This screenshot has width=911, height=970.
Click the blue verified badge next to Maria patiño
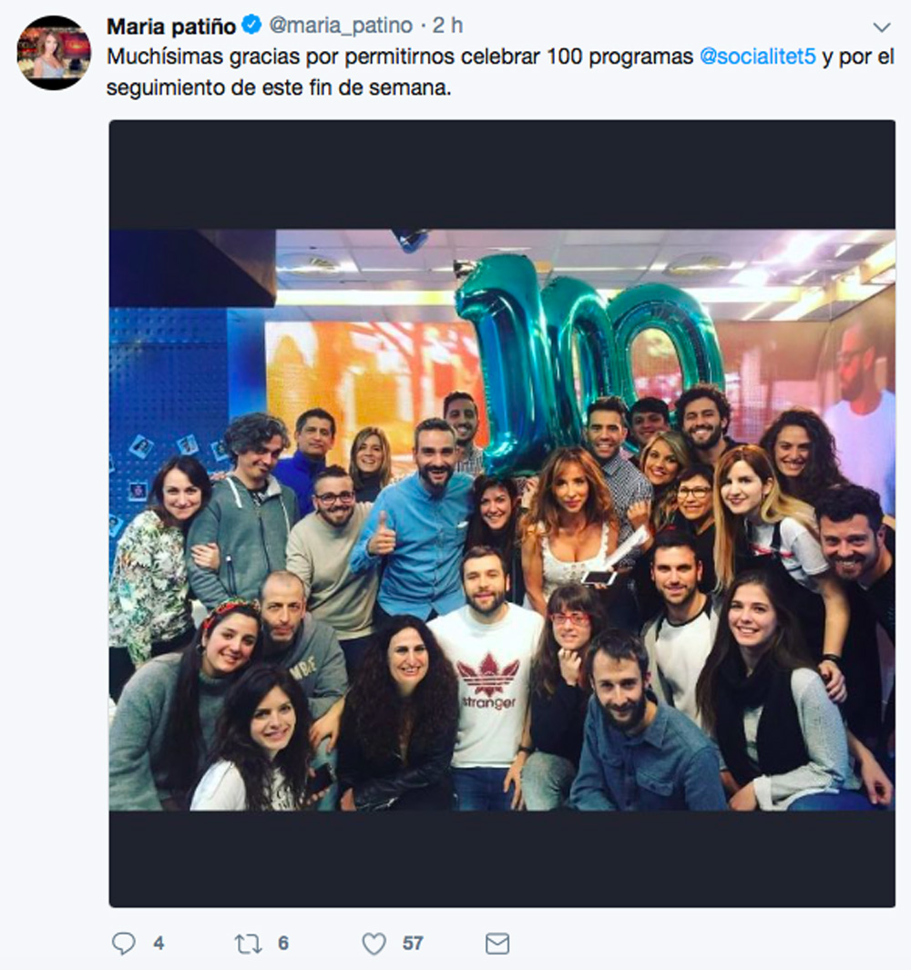point(251,25)
